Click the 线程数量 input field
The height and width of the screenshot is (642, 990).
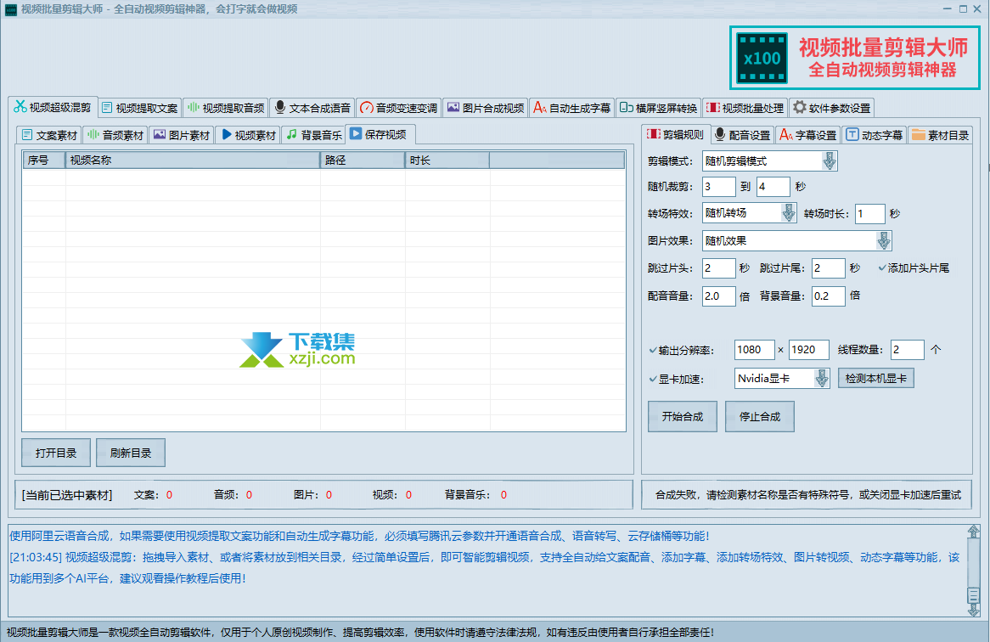tap(908, 350)
